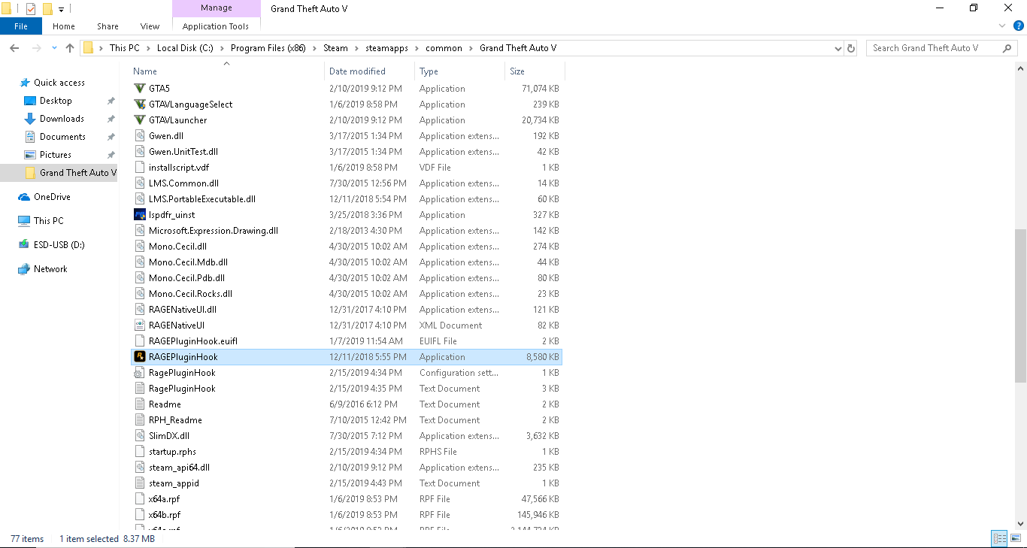Image resolution: width=1027 pixels, height=548 pixels.
Task: Expand the Program Files (x86) breadcrumb chevron
Action: 314,48
